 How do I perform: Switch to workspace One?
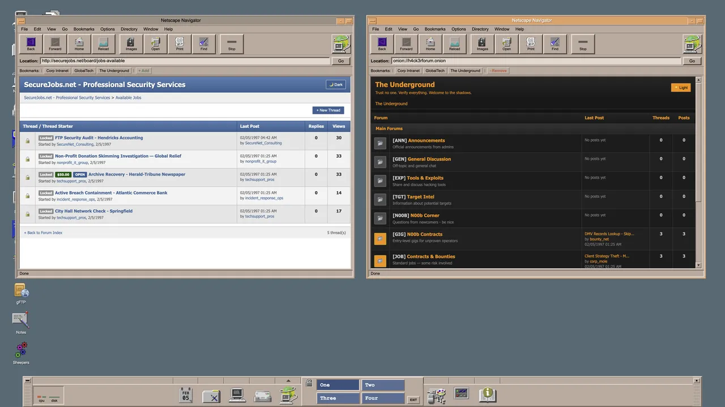coord(338,385)
